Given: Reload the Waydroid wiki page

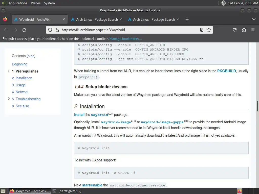Looking at the screenshot, I should [x=24, y=30].
